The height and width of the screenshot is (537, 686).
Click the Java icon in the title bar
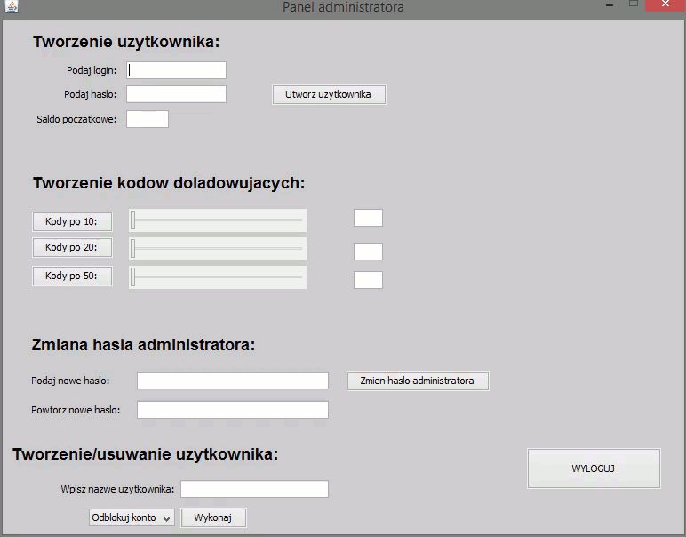tap(12, 6)
